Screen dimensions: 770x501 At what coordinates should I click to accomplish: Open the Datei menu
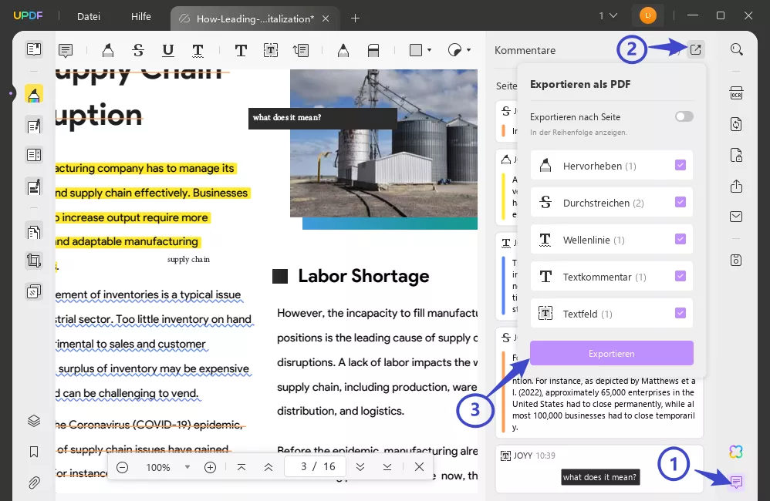[x=88, y=16]
